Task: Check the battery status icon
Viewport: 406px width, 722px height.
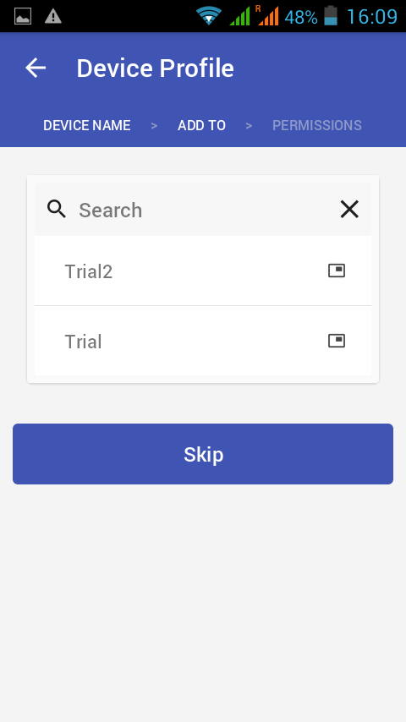Action: [331, 16]
